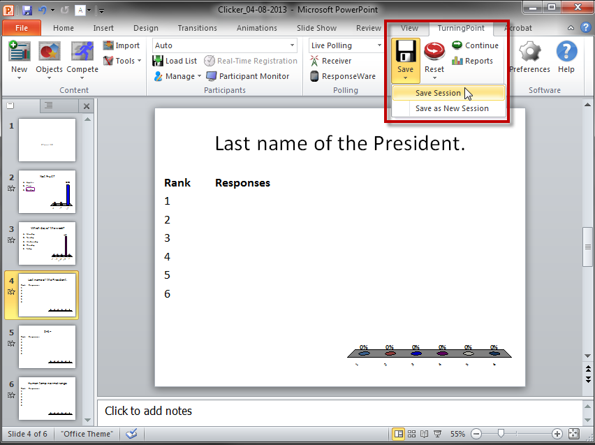This screenshot has height=445, width=595.
Task: Click the Manage participants icon
Action: [x=158, y=76]
